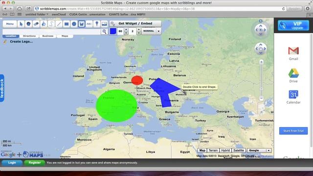
Task: Pan map left with lower pan control
Action: (256, 49)
